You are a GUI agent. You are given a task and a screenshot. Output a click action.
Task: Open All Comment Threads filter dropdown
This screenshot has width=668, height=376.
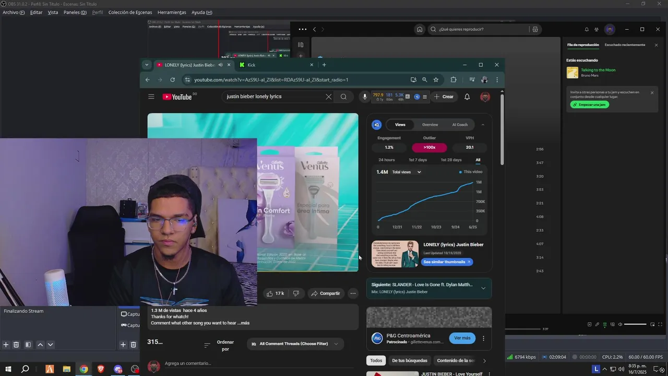295,344
